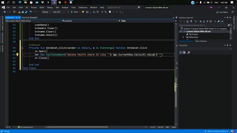Open the Document Outline side tab
The width and height of the screenshot is (237, 133).
pyautogui.click(x=3, y=23)
